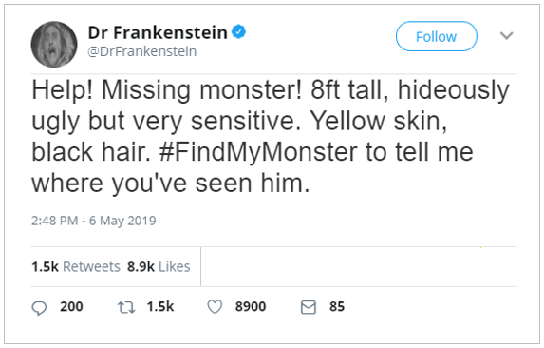Screen dimensions: 544x348
Task: Open the #FindMyMonster hashtag
Action: (x=258, y=152)
